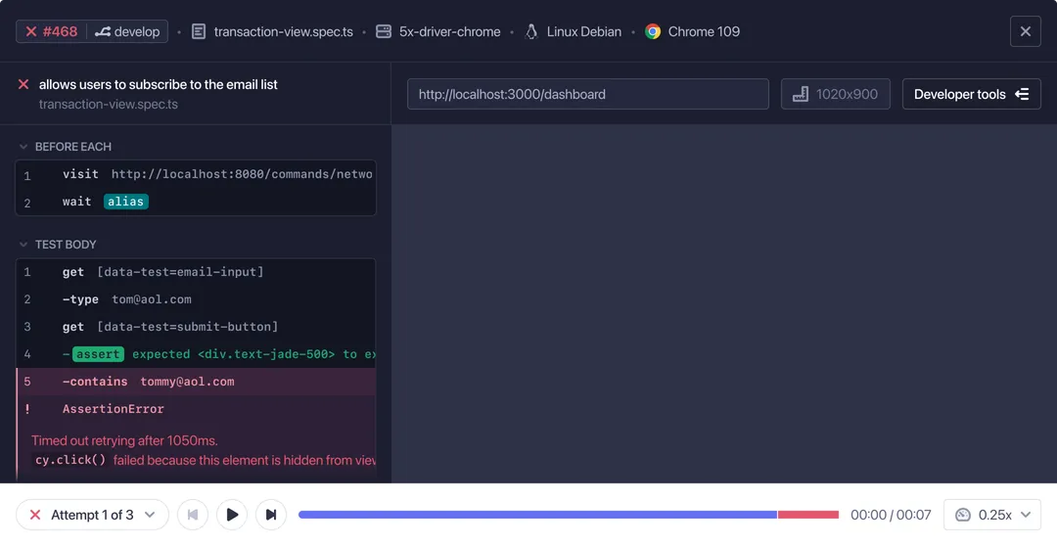Viewport: 1057px width, 546px height.
Task: Skip to the previous step in the replay
Action: point(193,515)
